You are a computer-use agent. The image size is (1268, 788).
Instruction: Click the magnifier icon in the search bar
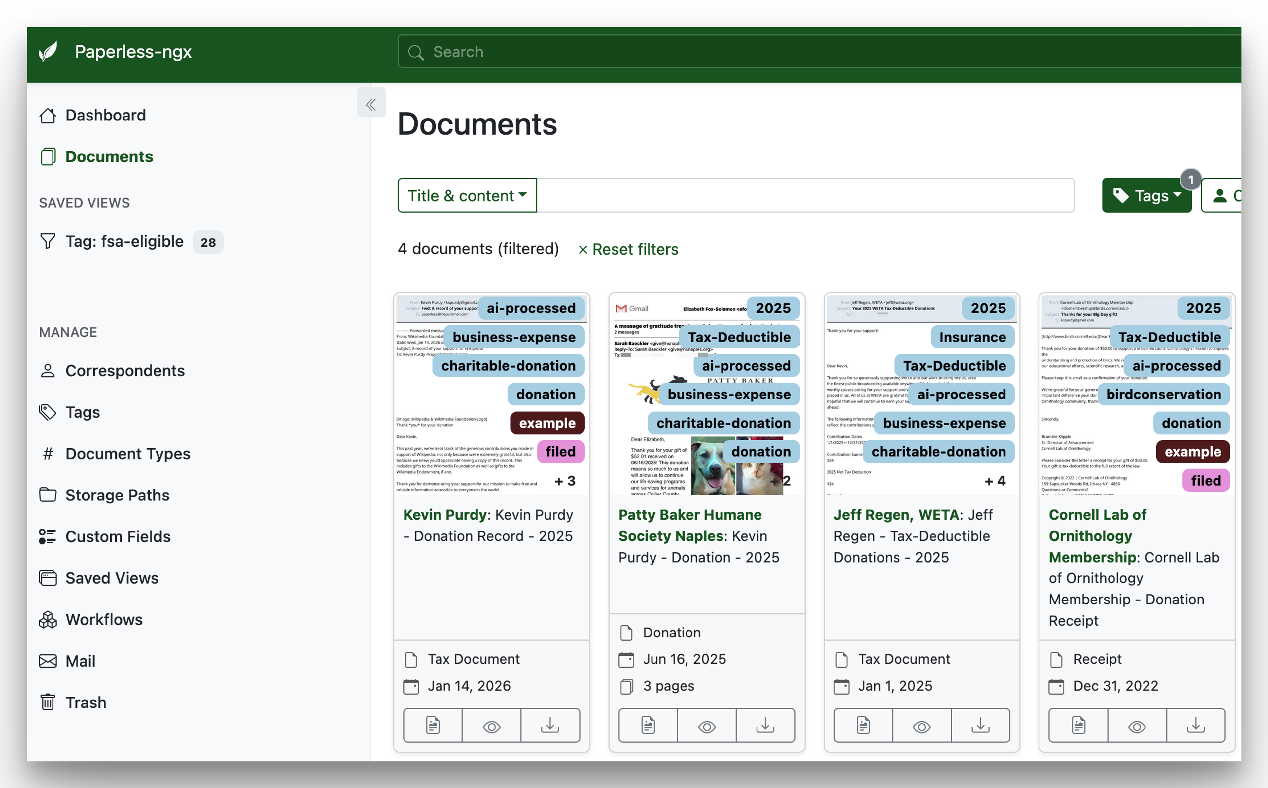pyautogui.click(x=415, y=52)
